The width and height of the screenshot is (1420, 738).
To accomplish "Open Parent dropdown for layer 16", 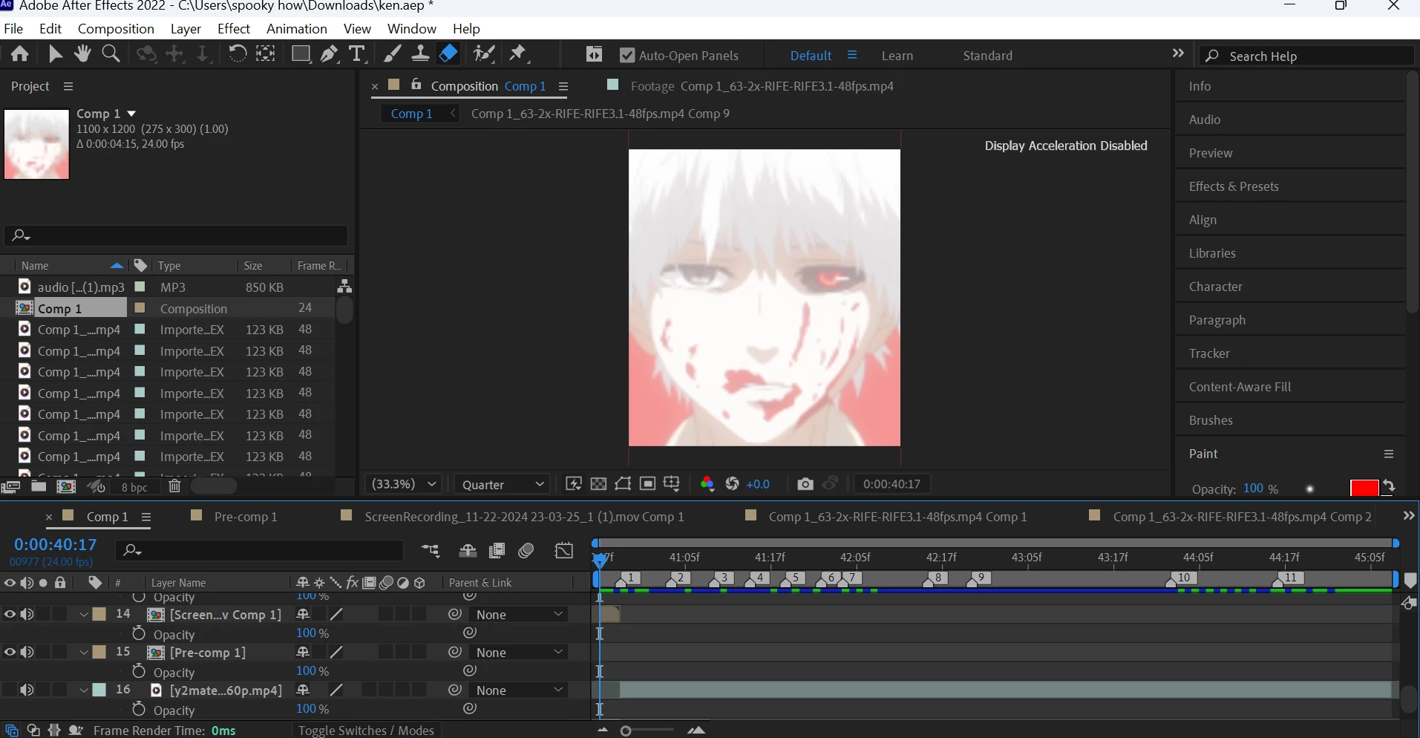I will pyautogui.click(x=519, y=690).
